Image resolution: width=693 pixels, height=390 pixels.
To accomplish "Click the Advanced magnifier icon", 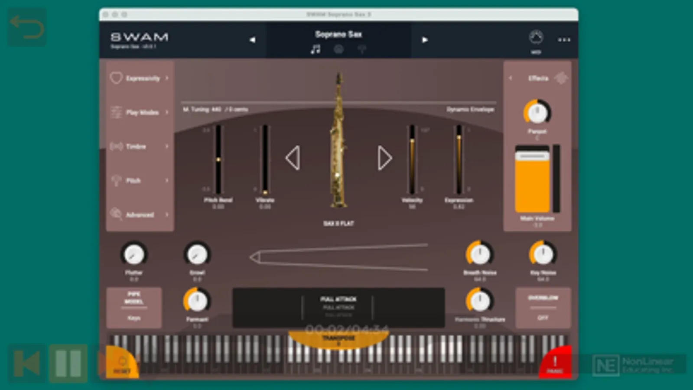I will 116,214.
